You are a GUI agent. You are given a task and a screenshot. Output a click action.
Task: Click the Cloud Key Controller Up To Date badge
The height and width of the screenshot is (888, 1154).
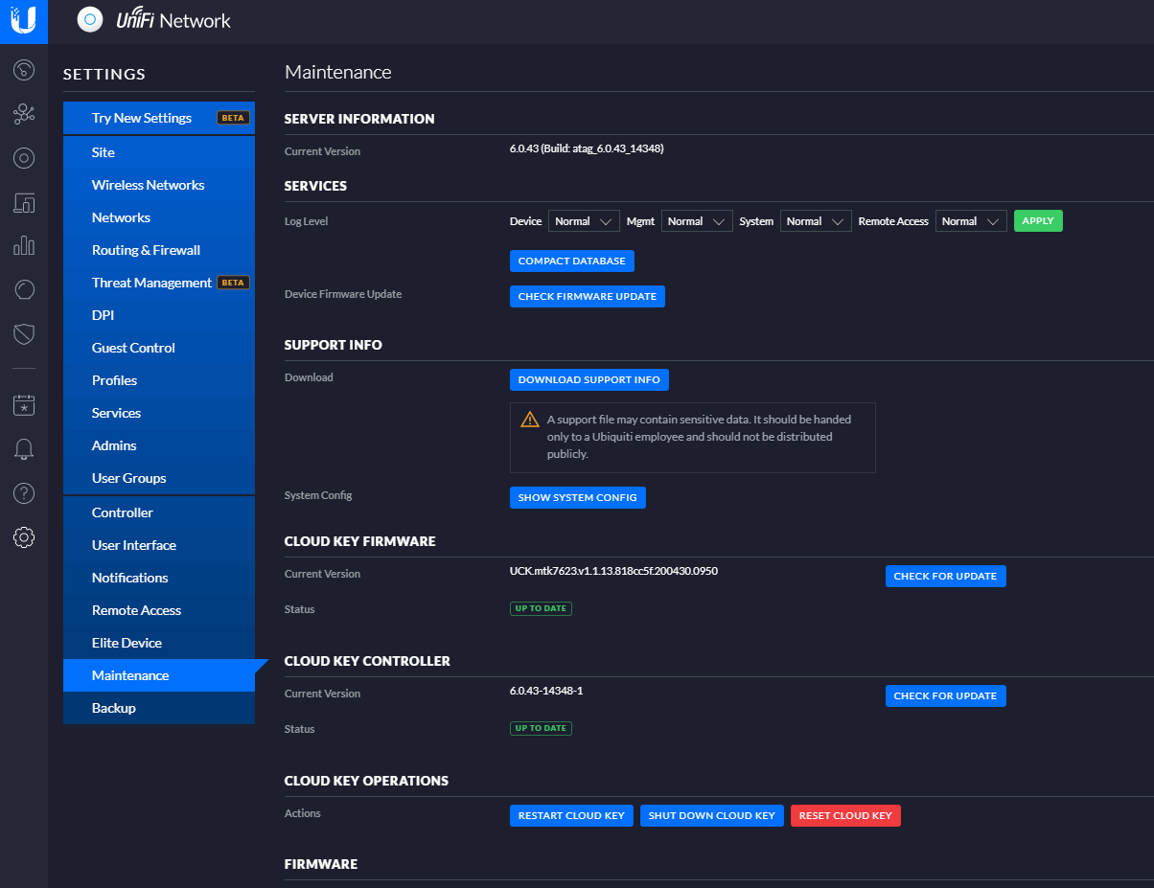click(x=541, y=728)
